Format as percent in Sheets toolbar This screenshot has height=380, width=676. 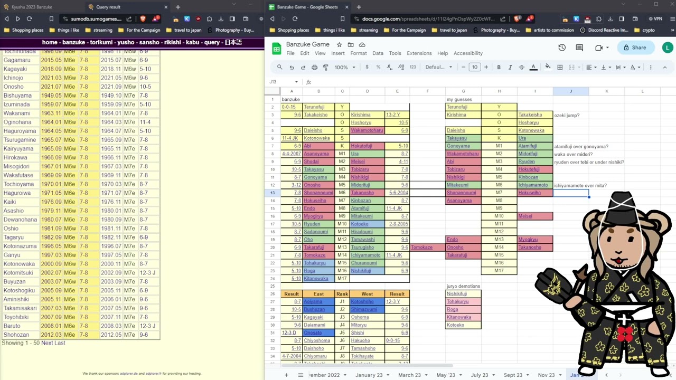point(378,67)
